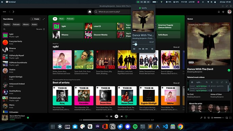
Task: Open the notifications bell in Spotify
Action: click(219, 12)
